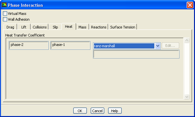Enable the Virtual Mass checkbox

(x=5, y=14)
